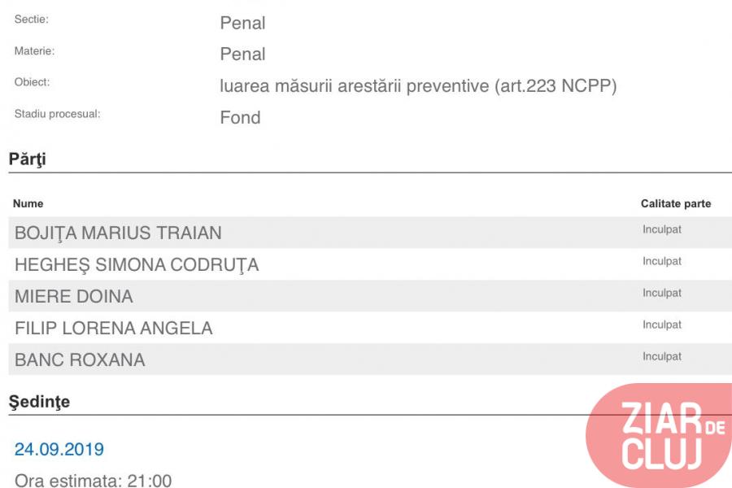Click the Ședințe section heading
The height and width of the screenshot is (488, 732).
pos(39,402)
